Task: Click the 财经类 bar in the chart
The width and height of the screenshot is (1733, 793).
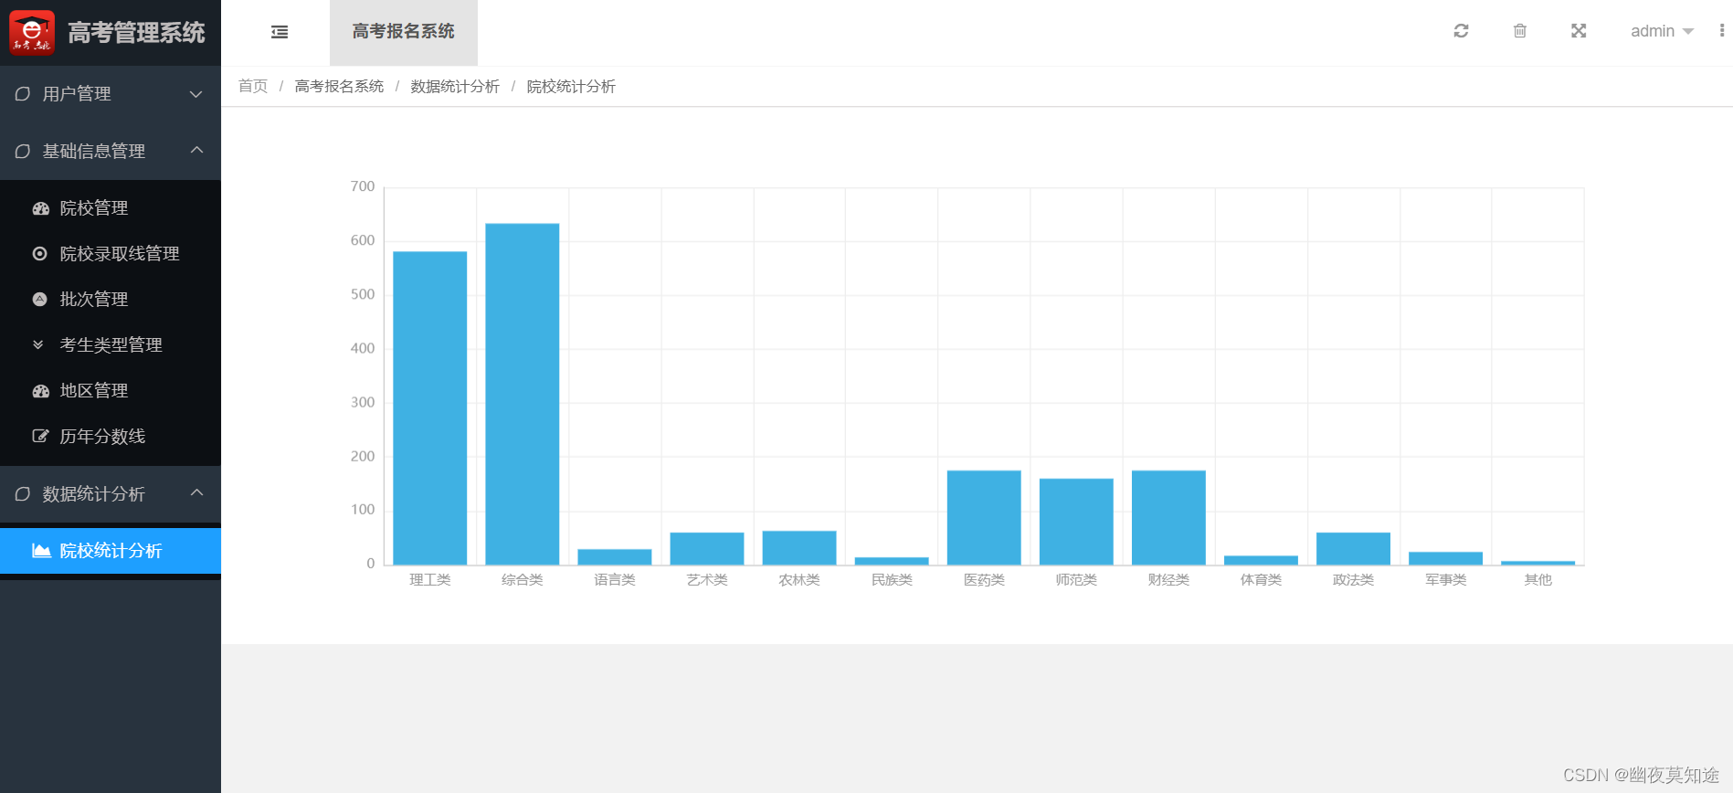Action: (x=1168, y=518)
